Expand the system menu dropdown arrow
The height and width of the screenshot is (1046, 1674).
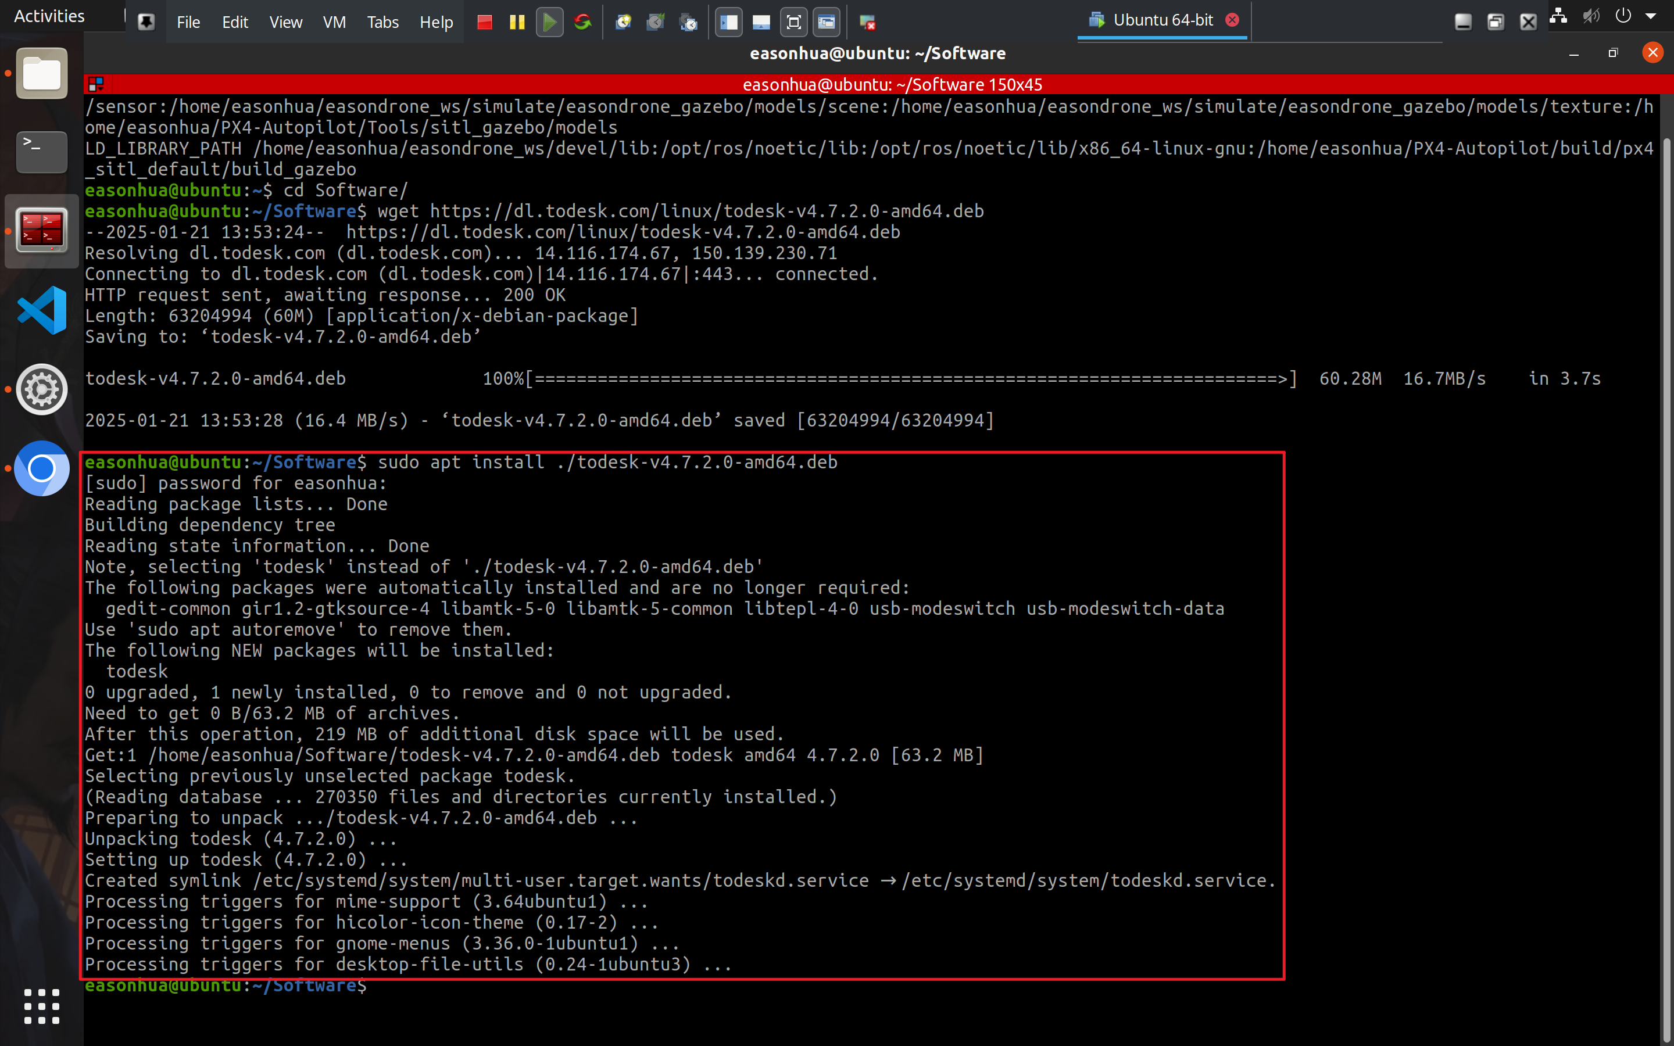[x=1651, y=16]
